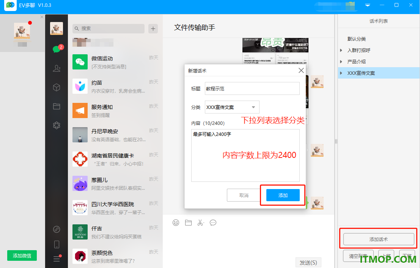
Task: Open the emoji picker in the chat toolbar
Action: pos(176,223)
